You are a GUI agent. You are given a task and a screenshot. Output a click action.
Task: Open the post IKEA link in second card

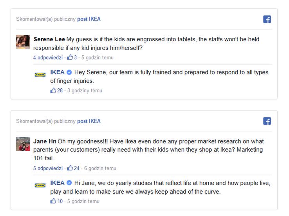coord(89,121)
